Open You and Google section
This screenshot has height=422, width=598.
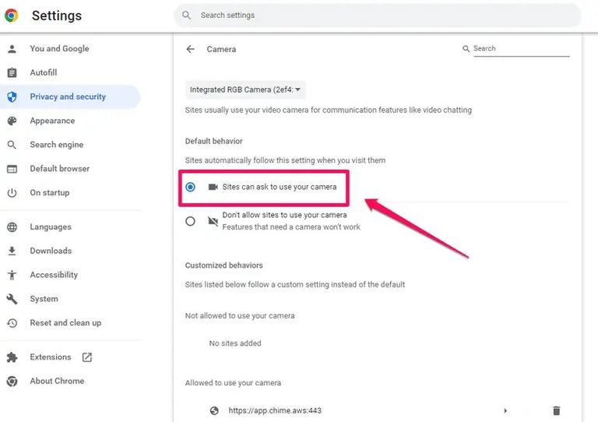(59, 49)
